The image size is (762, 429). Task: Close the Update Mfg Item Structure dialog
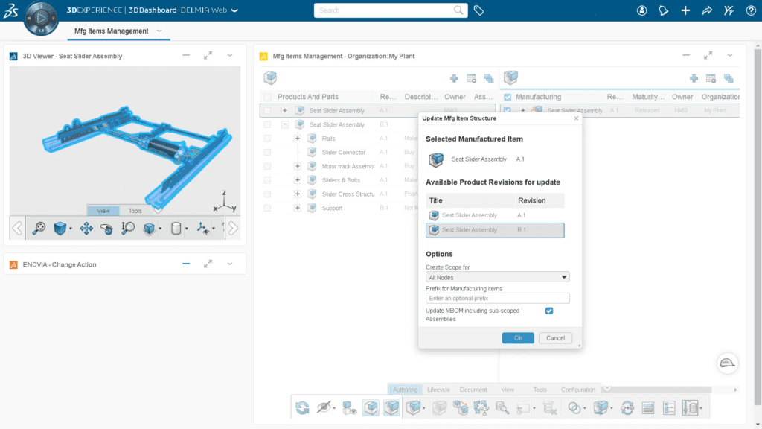click(x=576, y=118)
